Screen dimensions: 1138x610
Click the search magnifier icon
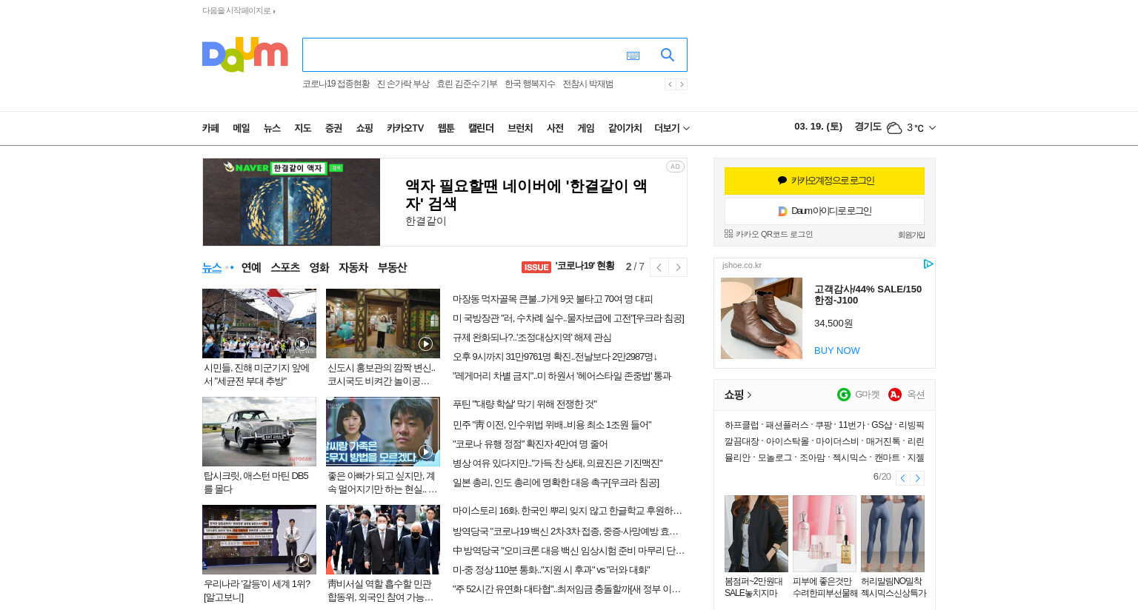(667, 55)
